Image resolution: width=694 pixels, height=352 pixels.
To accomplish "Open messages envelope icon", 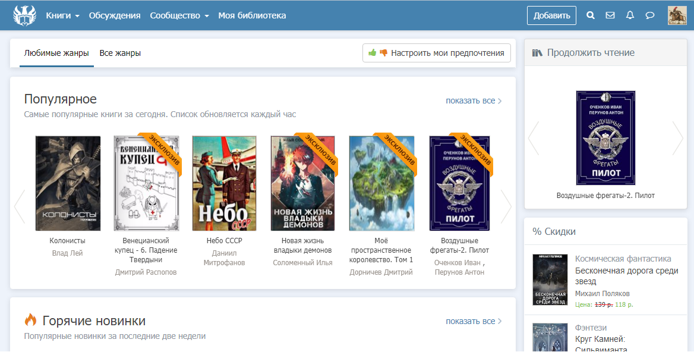I will [x=610, y=15].
